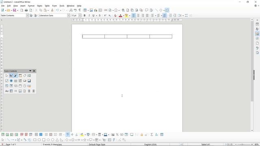Select the Right Triangle shape tool
Viewport: 260px width, 146px height.
pyautogui.click(x=61, y=140)
